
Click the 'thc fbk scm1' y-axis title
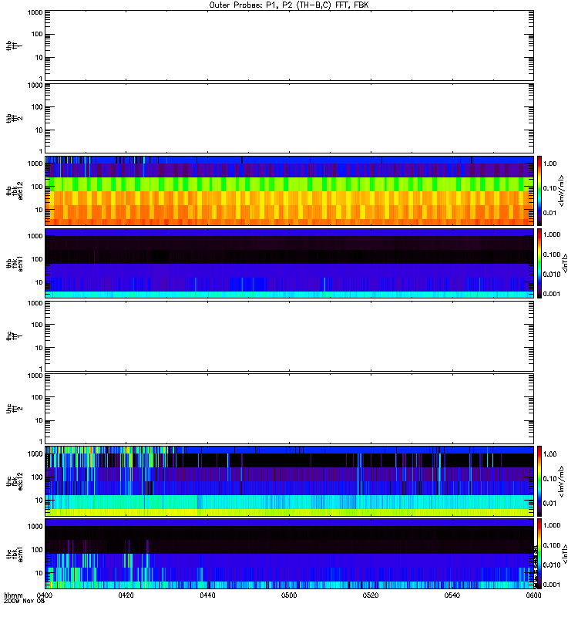click(15, 554)
